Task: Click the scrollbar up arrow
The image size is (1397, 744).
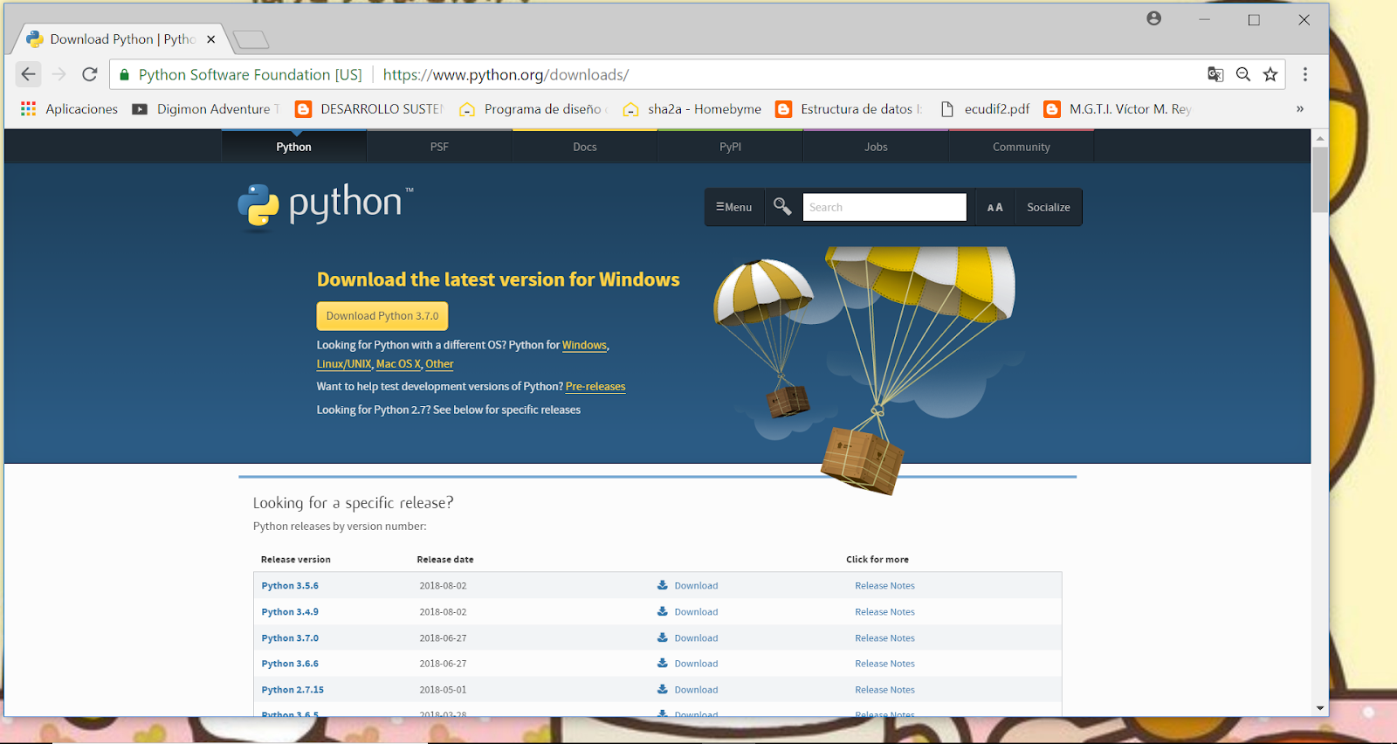Action: 1319,138
